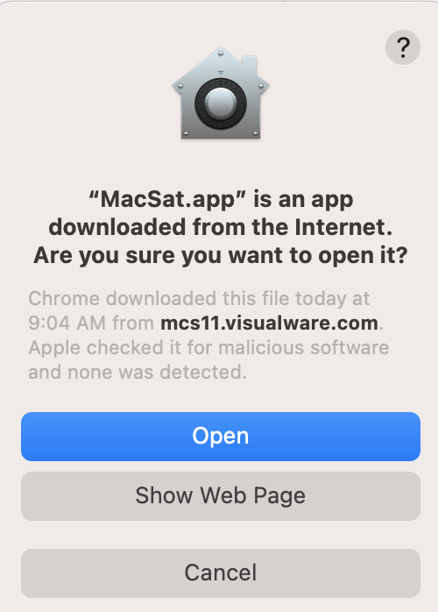Click the "downloaded from the Internet" heading line
438x612 pixels.
221,228
